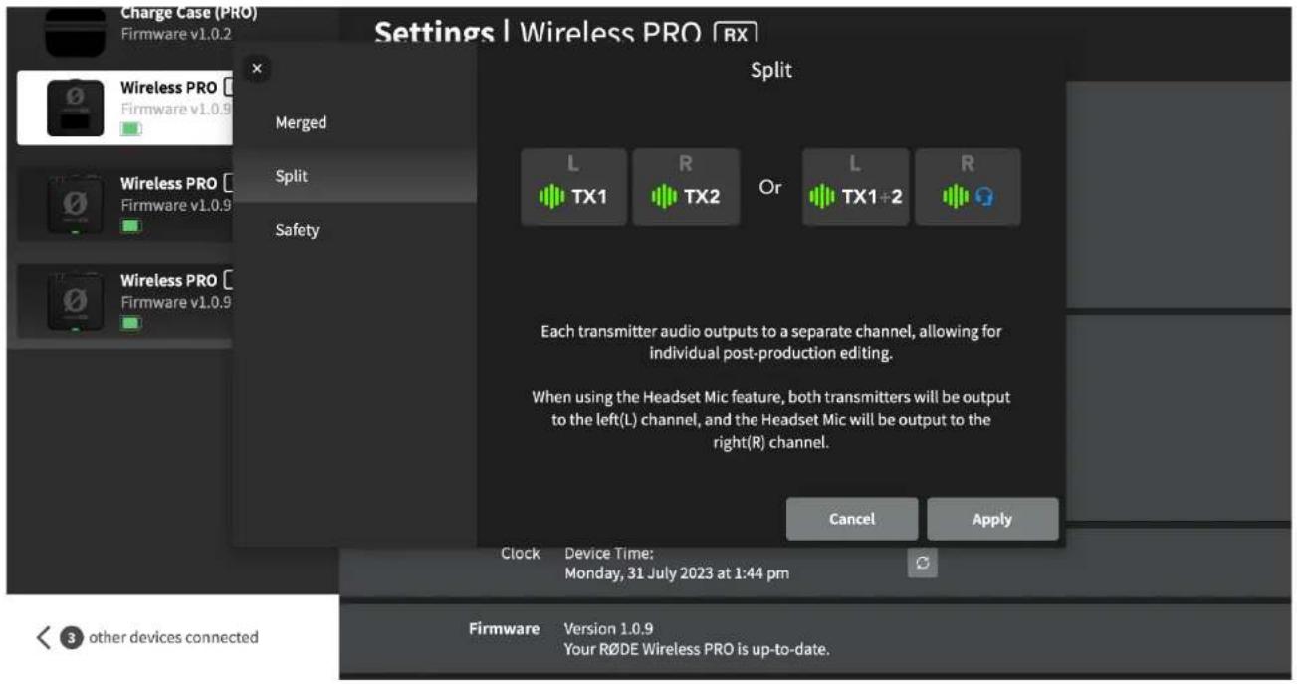Click the R headset mic channel tile
The width and height of the screenshot is (1297, 684).
pos(968,187)
